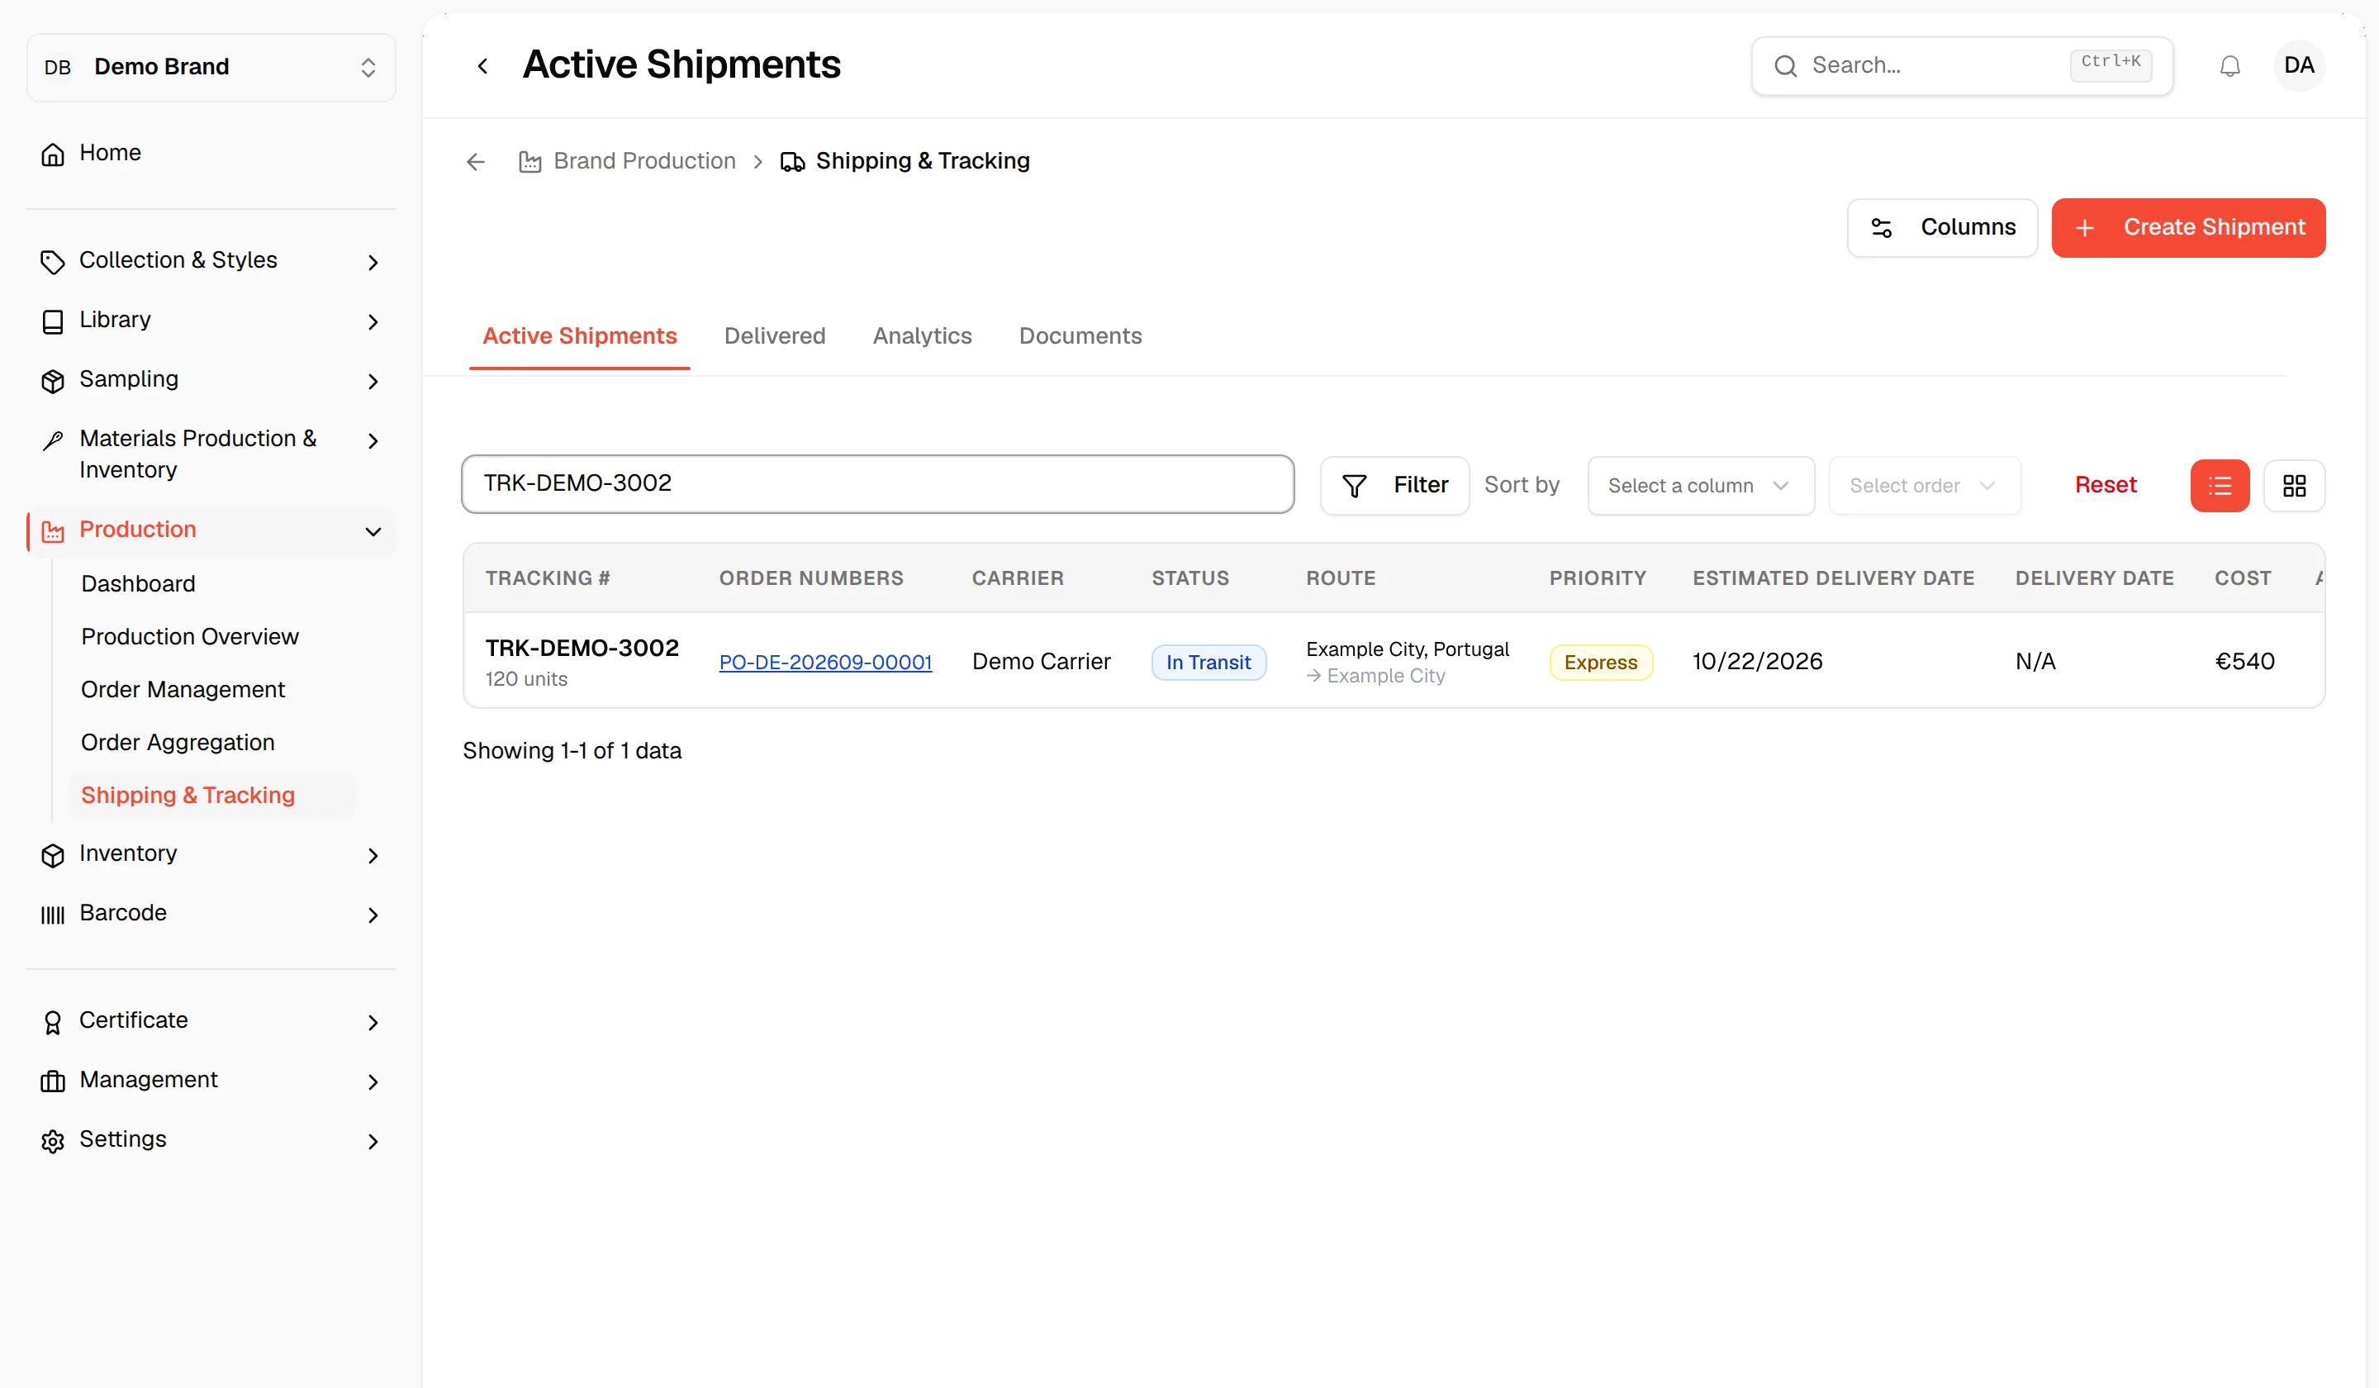Click the In Transit status badge

(1208, 663)
